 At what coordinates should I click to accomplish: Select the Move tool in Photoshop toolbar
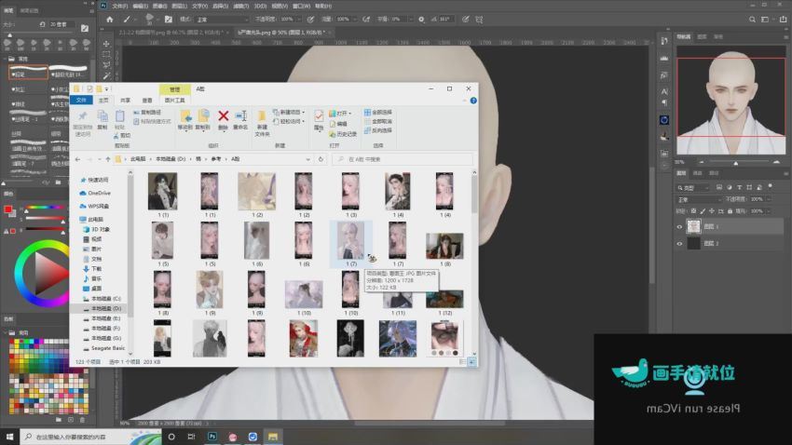(106, 44)
